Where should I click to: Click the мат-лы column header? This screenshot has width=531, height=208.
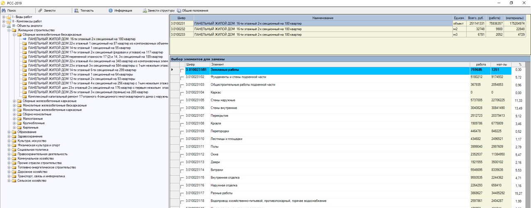pos(502,65)
